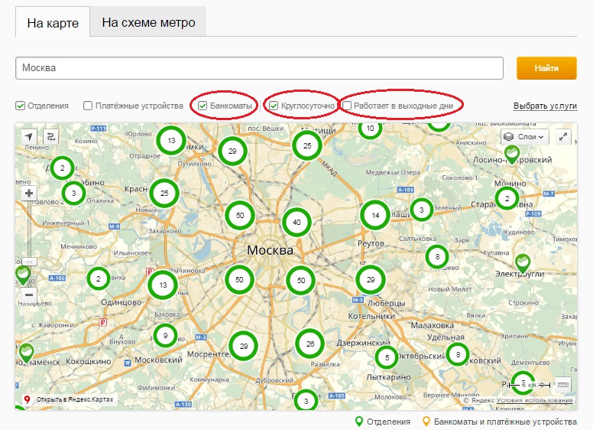Screen dimensions: 593x430
Task: Switch to the 'На карте' tab
Action: (x=53, y=22)
